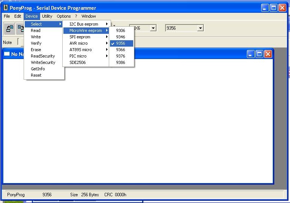
Task: Click the Note label
Action: 8,42
